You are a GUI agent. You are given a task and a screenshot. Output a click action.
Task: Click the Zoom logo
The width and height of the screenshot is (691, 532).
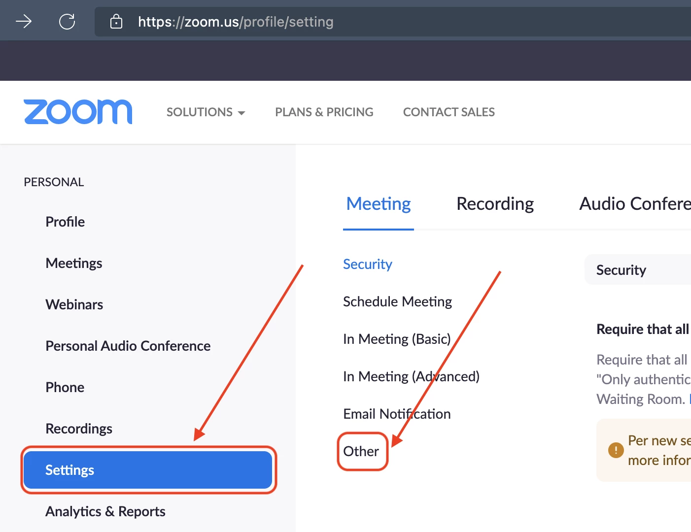pos(78,112)
